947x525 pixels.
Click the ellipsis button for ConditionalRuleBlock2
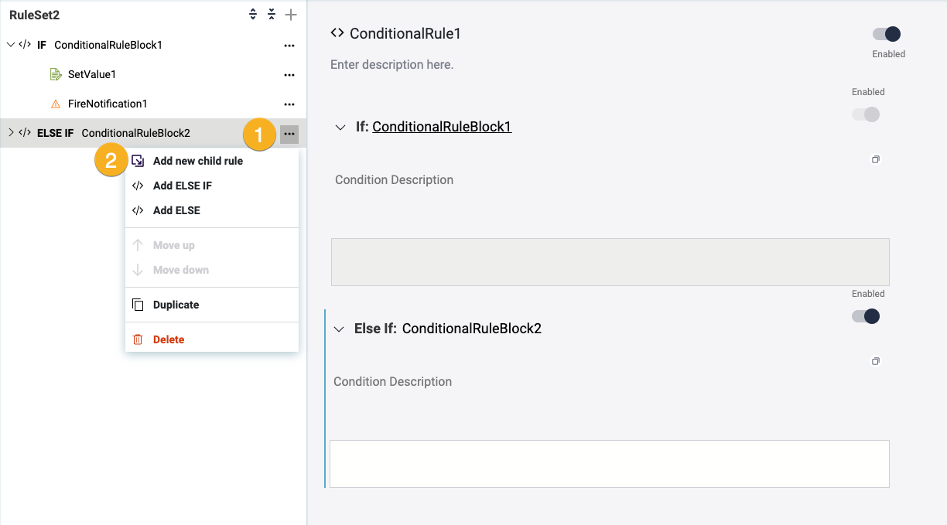(289, 134)
